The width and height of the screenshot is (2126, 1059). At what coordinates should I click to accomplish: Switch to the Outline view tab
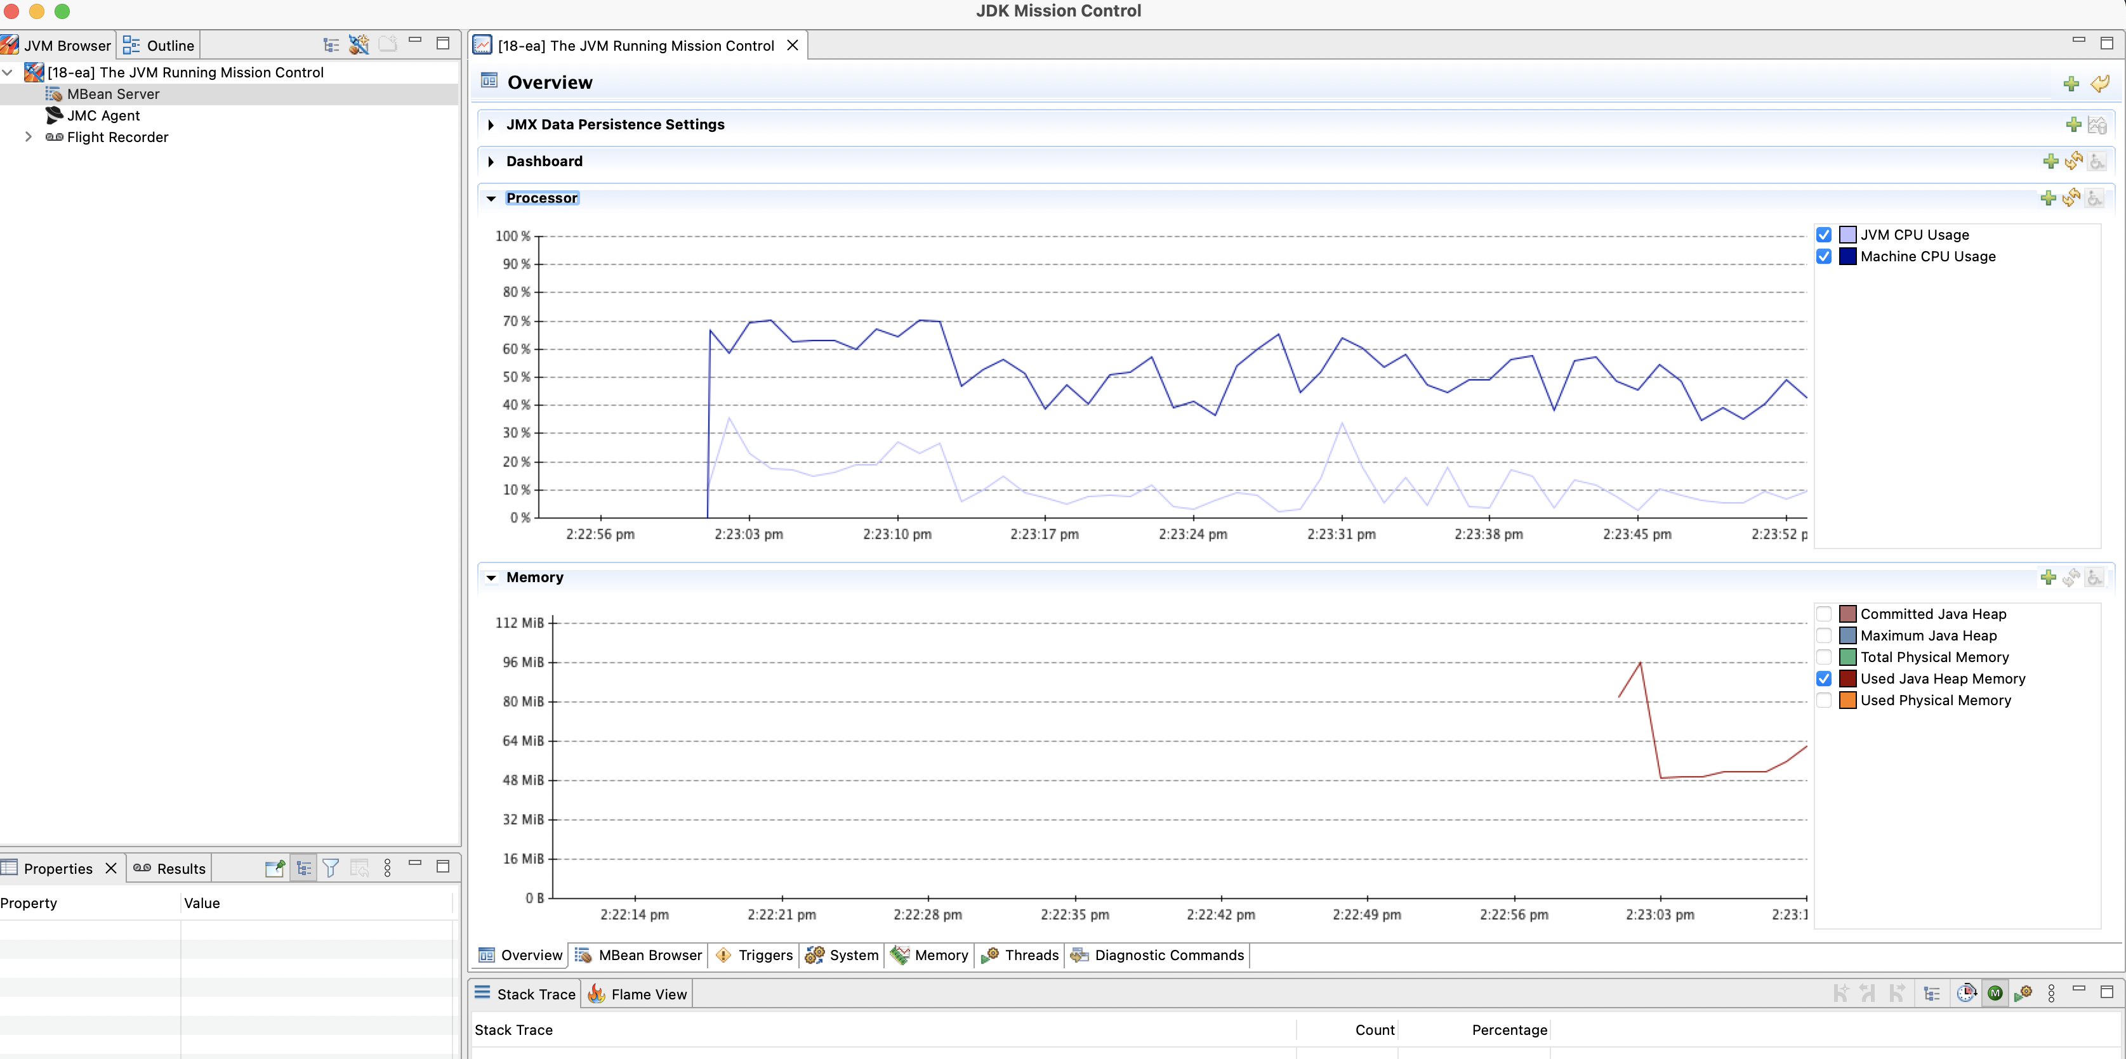click(159, 46)
